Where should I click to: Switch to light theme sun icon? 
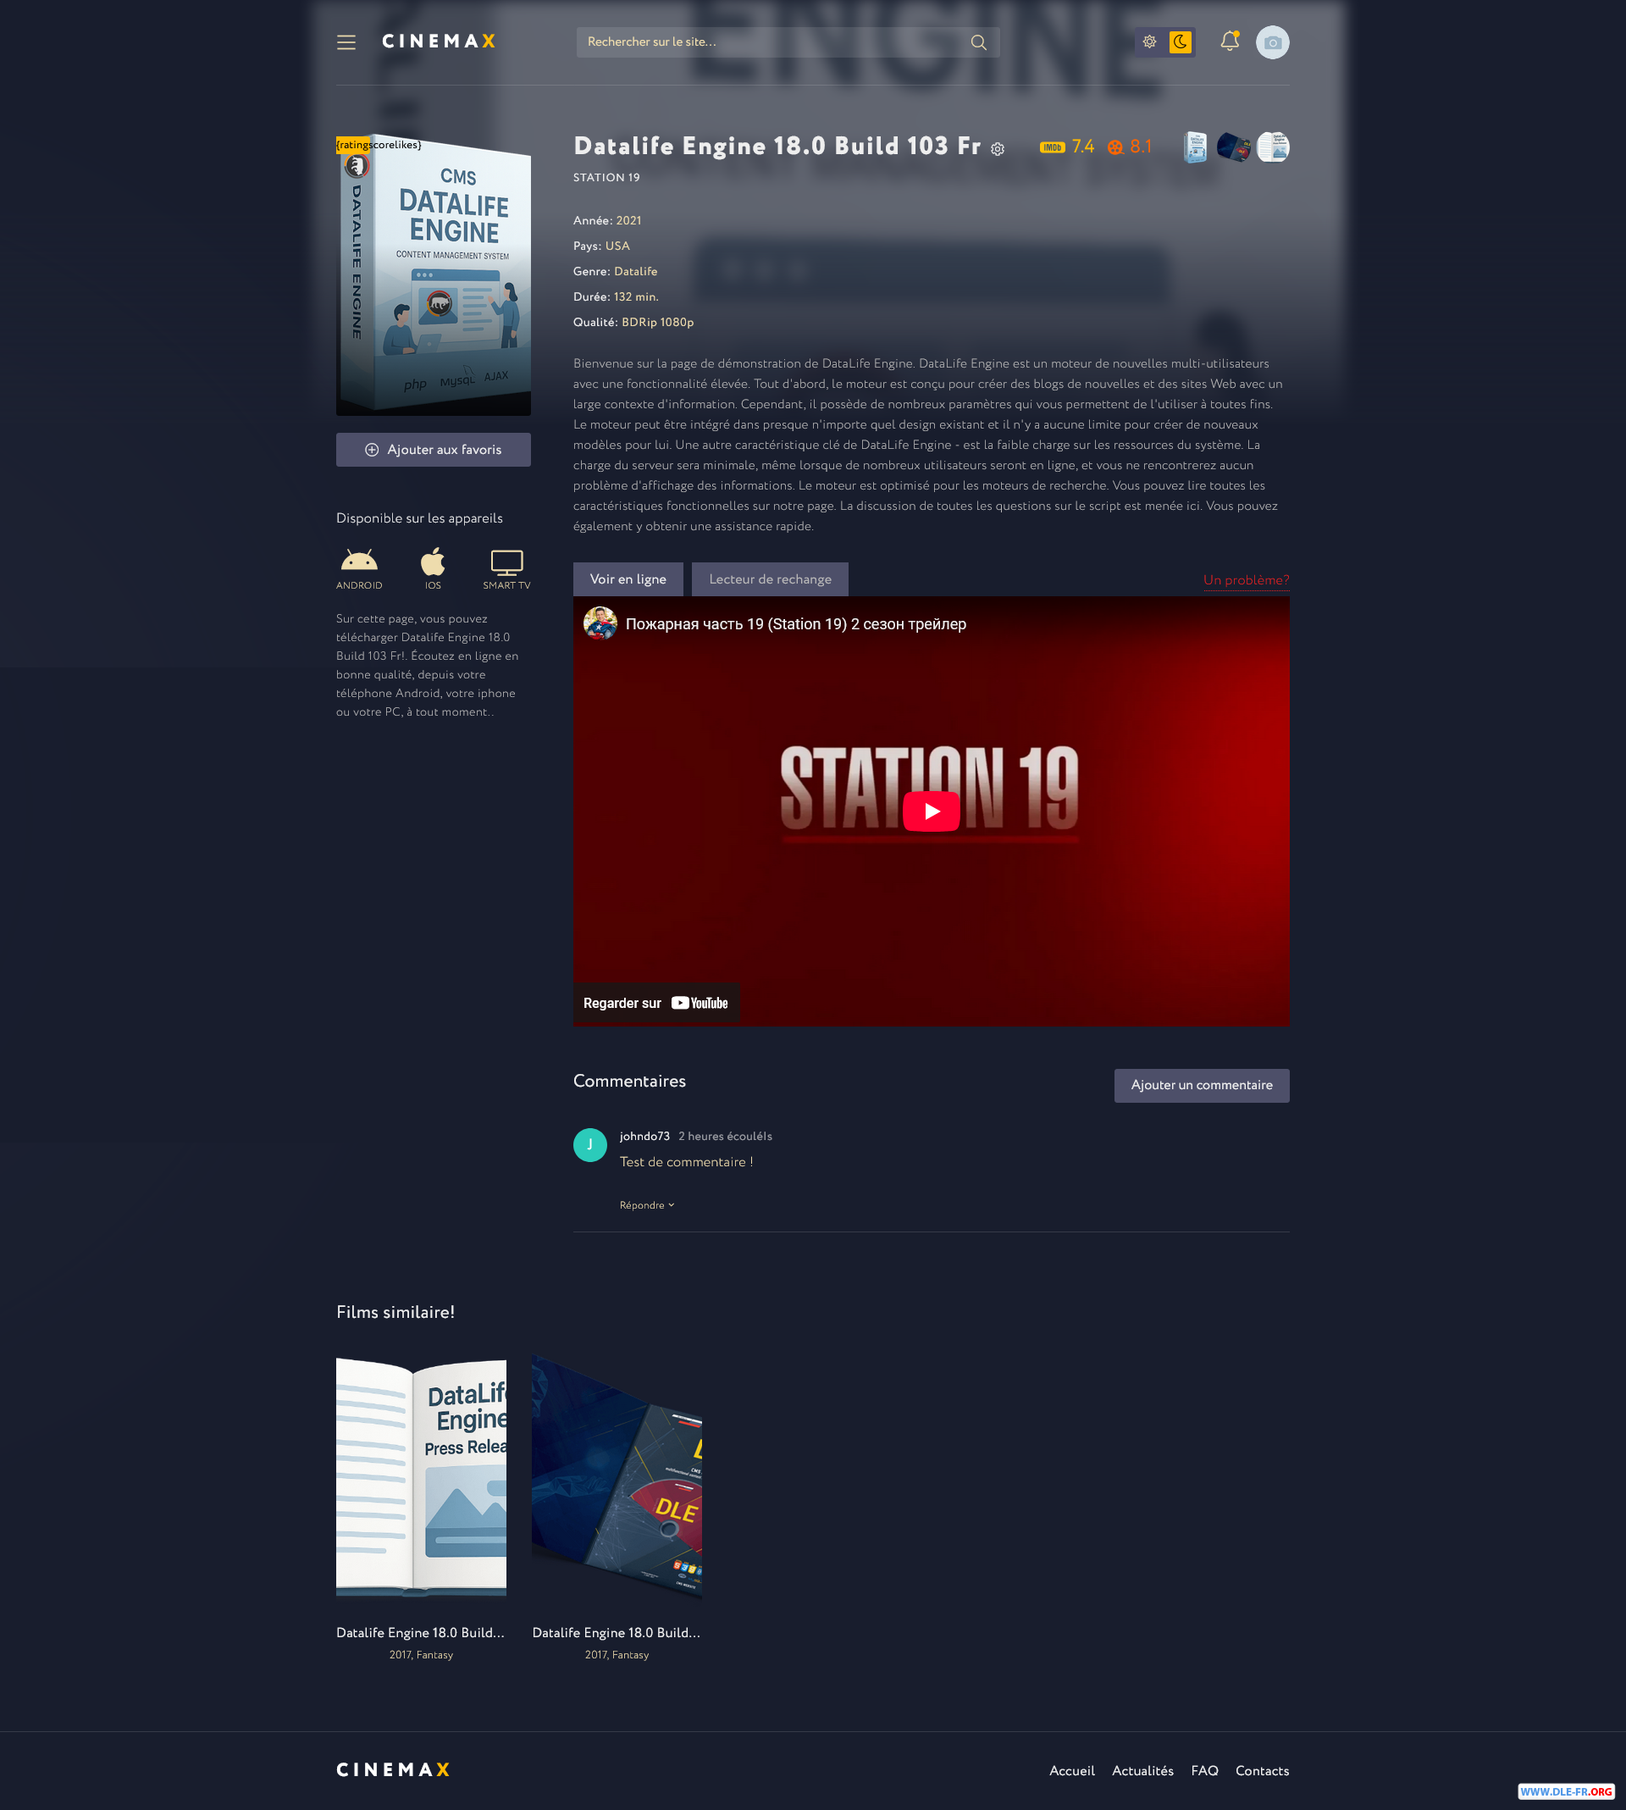pos(1150,42)
